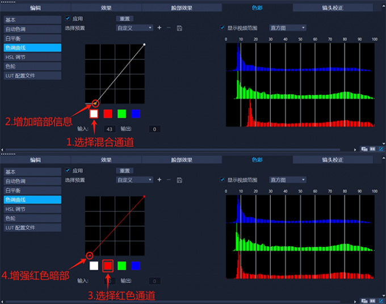This screenshot has height=304, width=386.
Task: Click the 输入 field showing 43 in the upper panel
Action: point(110,129)
